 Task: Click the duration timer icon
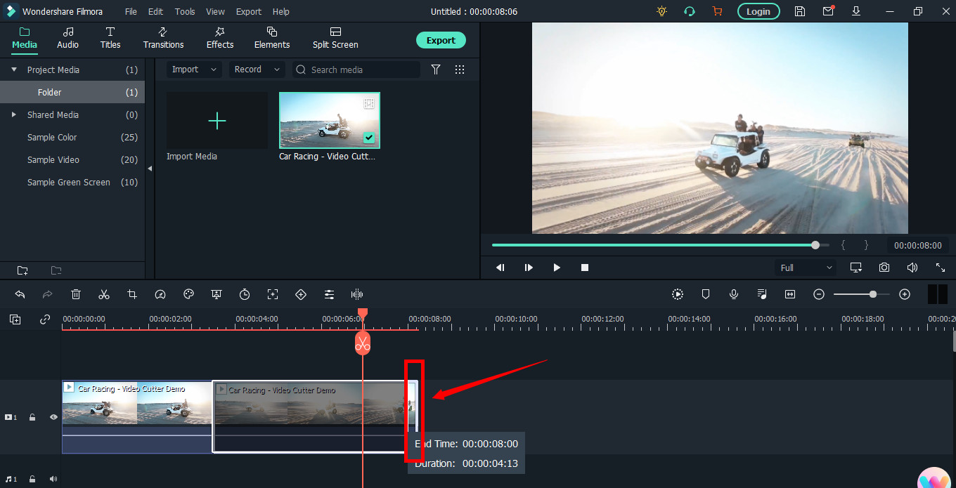(x=245, y=294)
